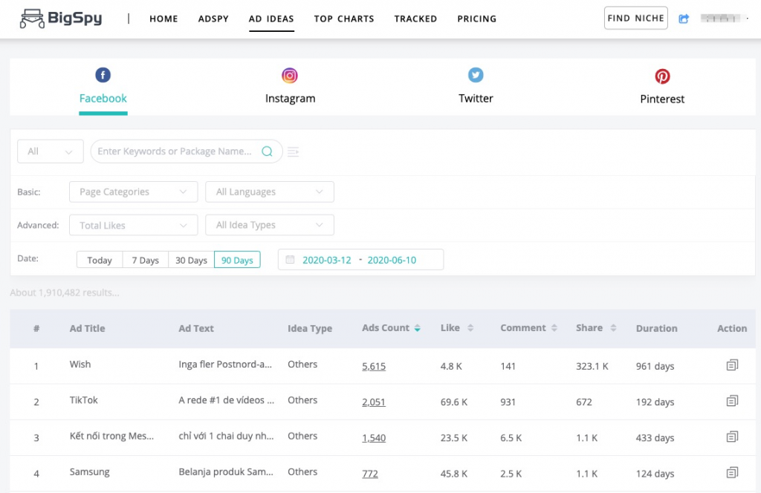Image resolution: width=761 pixels, height=493 pixels.
Task: Select the 30 Days date filter
Action: coord(191,260)
